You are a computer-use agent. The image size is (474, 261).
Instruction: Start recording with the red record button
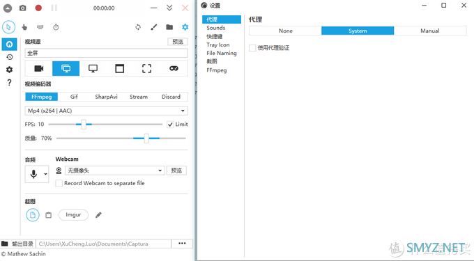pos(38,8)
